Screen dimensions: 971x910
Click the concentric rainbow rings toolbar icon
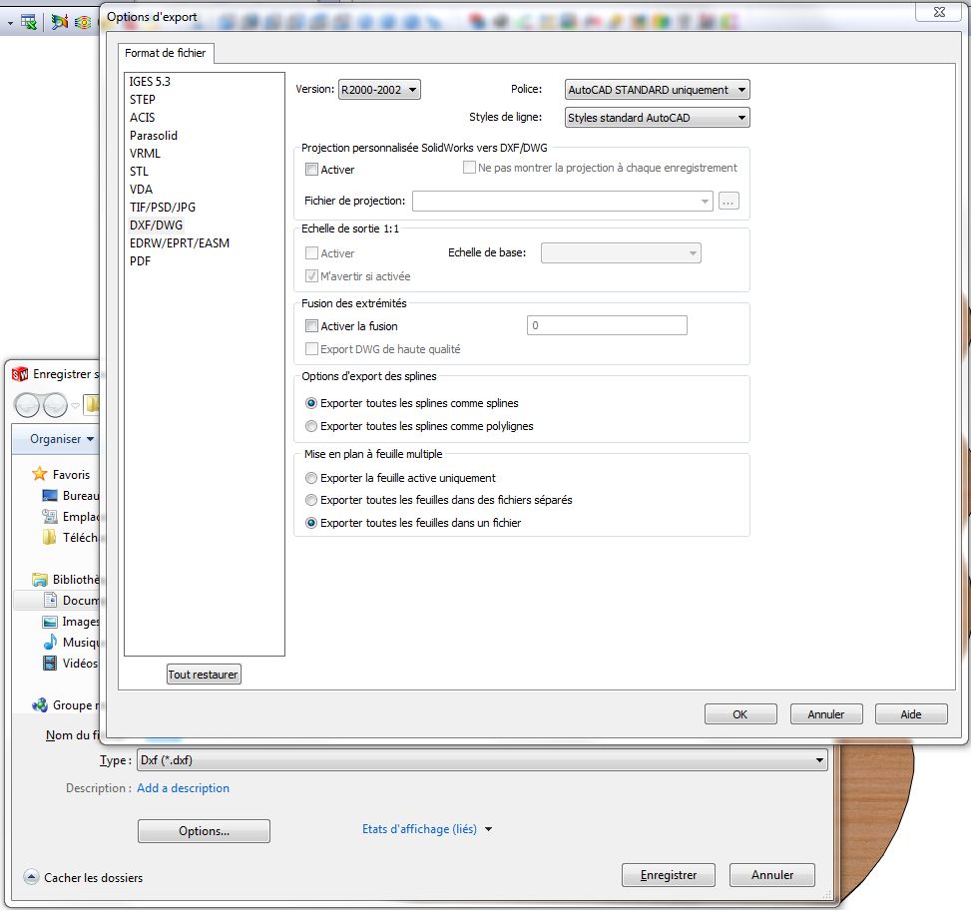click(x=83, y=23)
